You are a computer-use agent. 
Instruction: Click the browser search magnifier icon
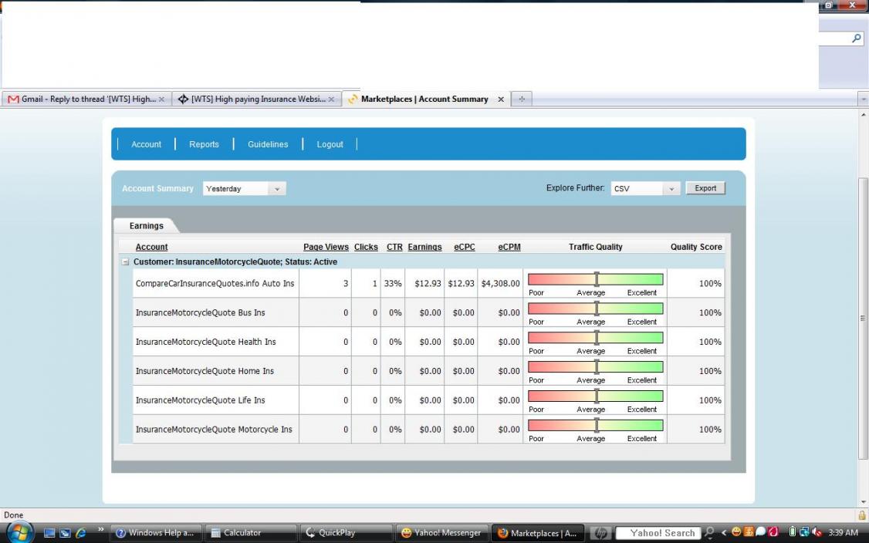pos(857,39)
